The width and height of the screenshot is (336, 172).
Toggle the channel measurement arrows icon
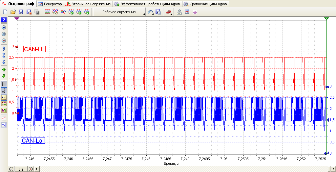pyautogui.click(x=4, y=104)
